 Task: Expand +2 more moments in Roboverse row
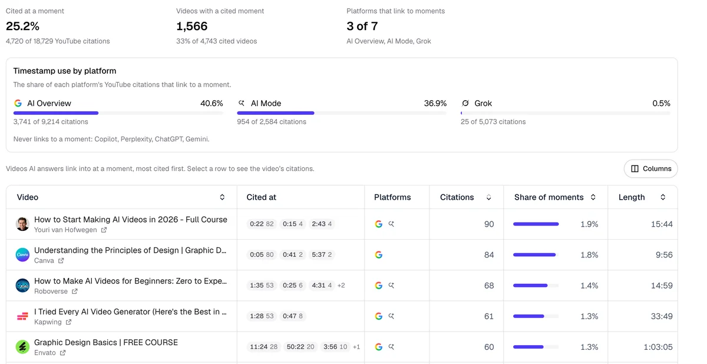click(x=341, y=285)
